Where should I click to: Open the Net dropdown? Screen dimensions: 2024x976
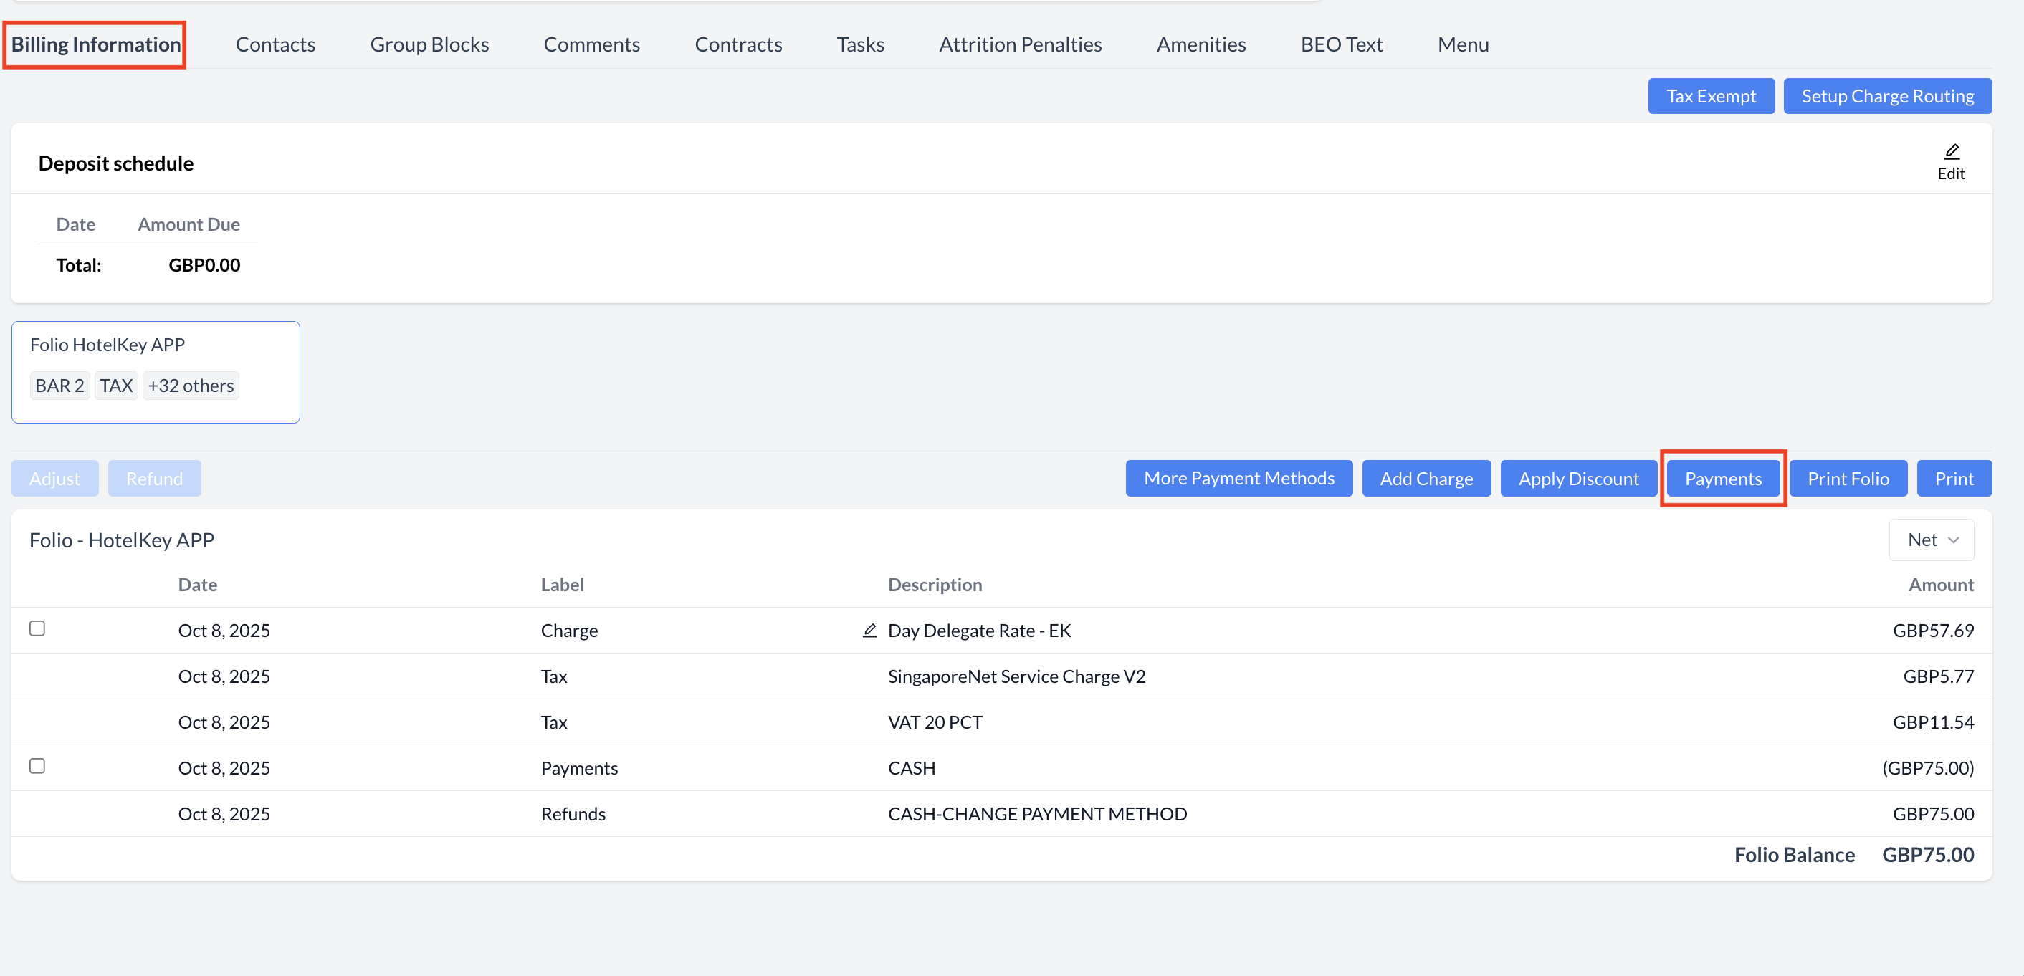(x=1931, y=539)
